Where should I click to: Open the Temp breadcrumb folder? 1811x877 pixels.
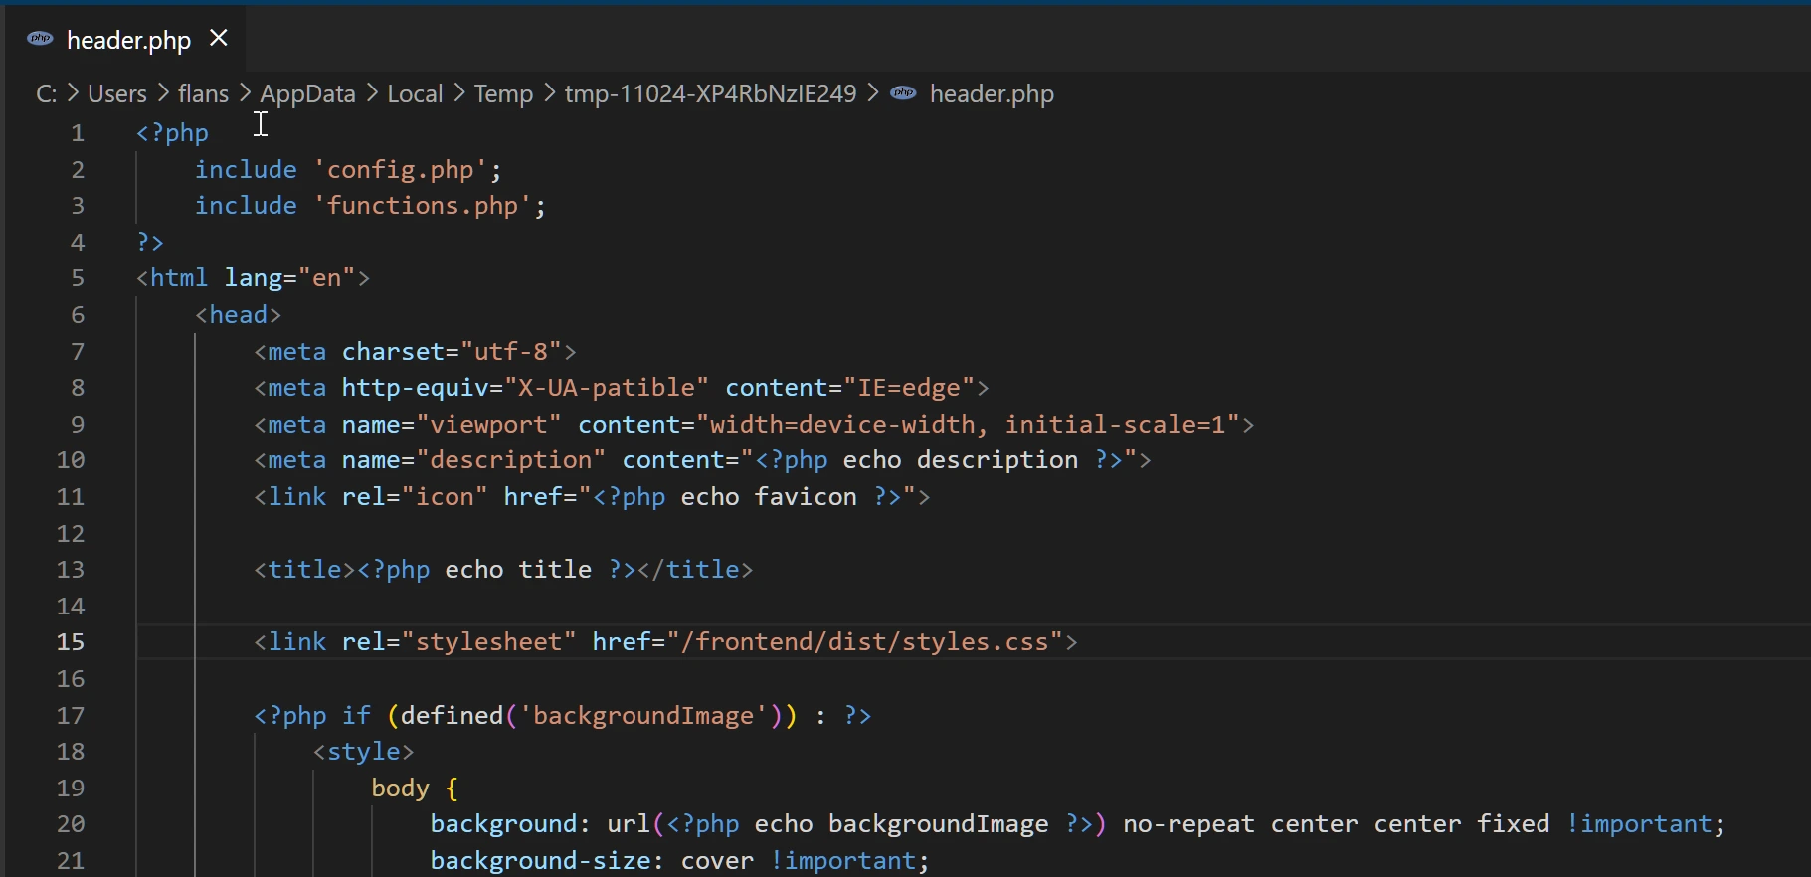pos(503,94)
